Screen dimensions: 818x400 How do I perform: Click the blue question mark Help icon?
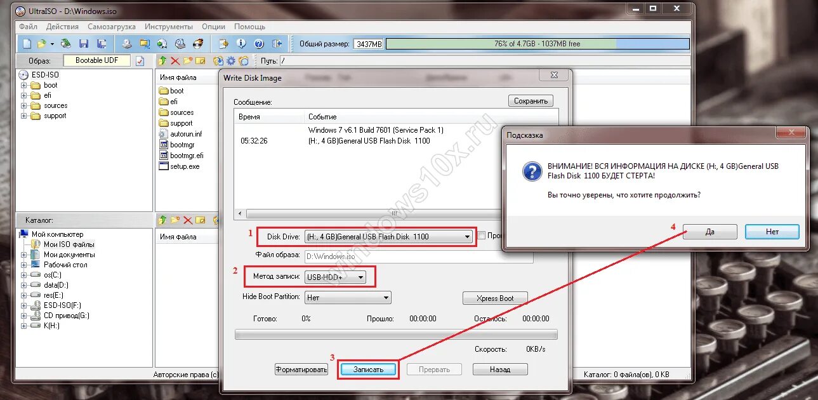coord(259,44)
